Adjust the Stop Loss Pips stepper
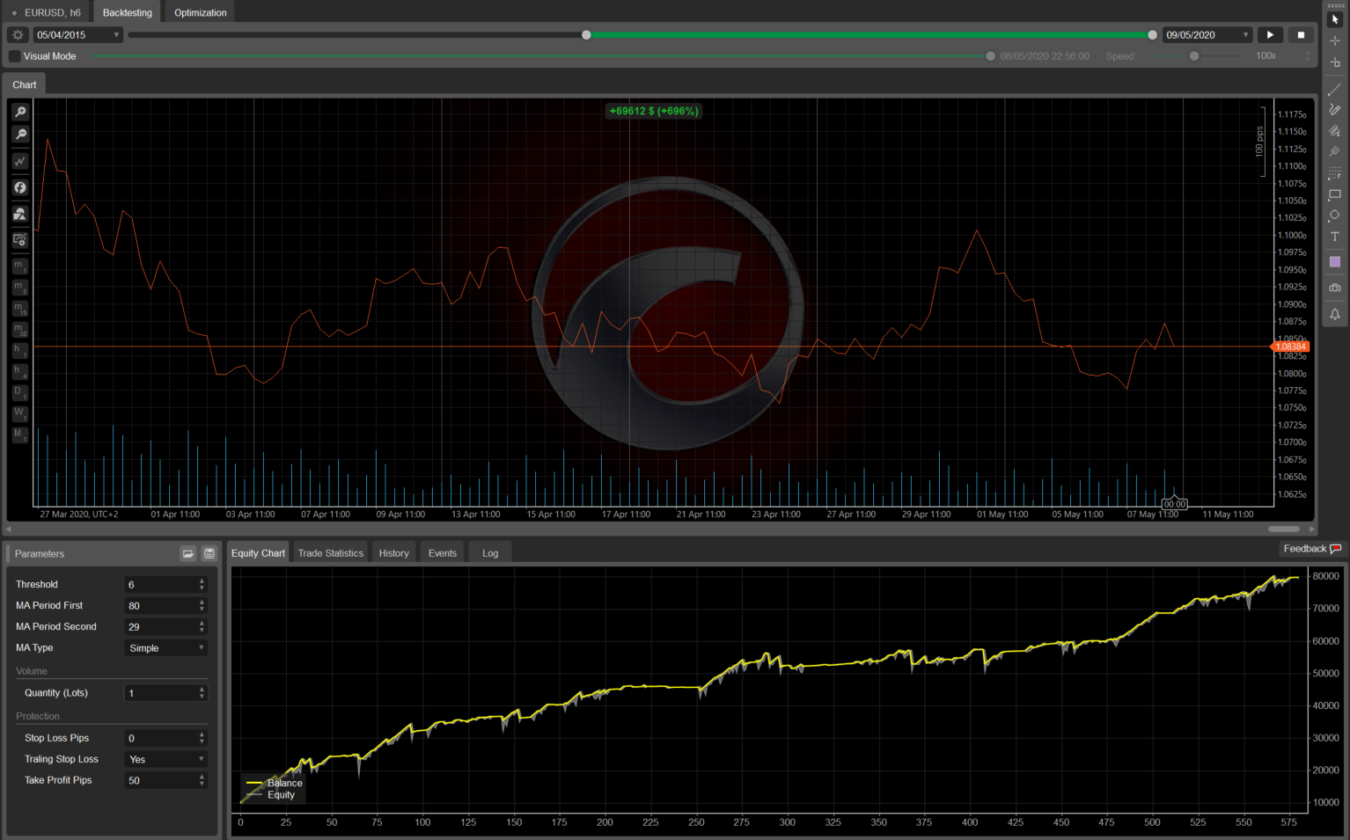This screenshot has width=1350, height=840. tap(202, 738)
